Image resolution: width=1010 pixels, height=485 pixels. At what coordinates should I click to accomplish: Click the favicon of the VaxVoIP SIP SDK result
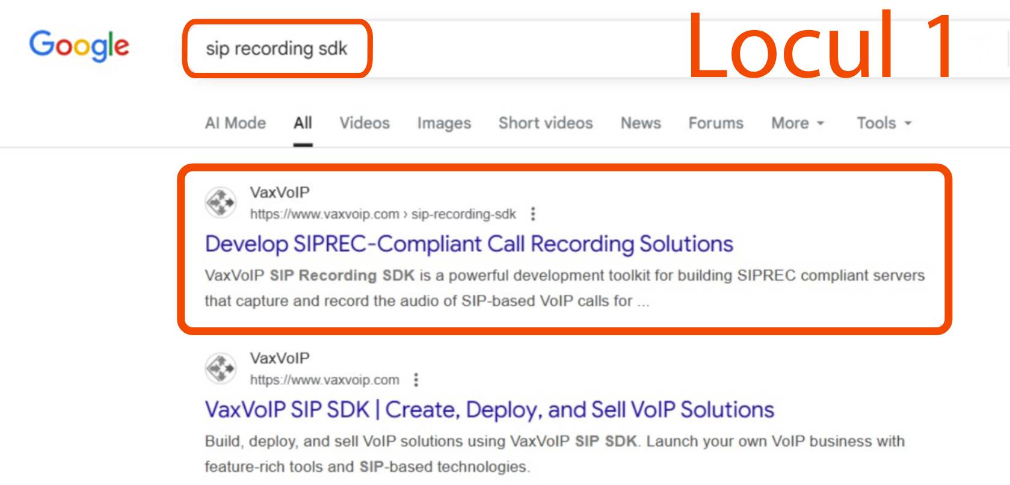[221, 368]
